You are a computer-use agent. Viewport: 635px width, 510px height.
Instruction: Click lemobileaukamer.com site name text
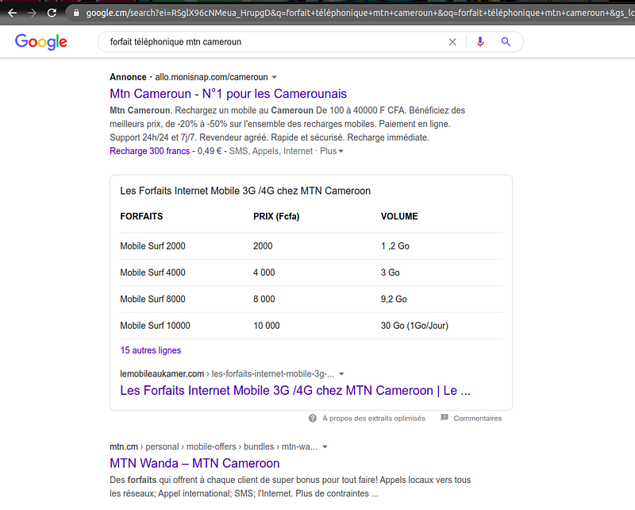pyautogui.click(x=162, y=374)
